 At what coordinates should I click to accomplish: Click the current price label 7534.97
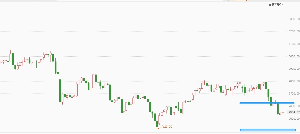point(294,112)
